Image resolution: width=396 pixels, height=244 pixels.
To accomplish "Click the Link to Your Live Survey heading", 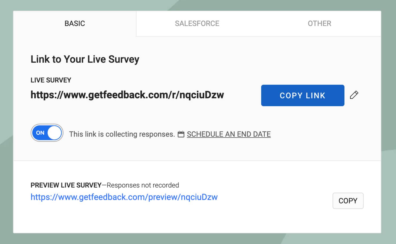I will [85, 59].
